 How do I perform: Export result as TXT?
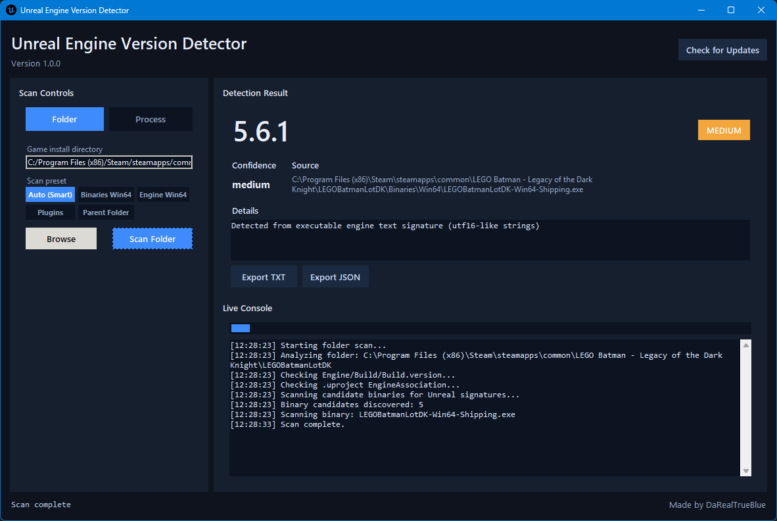[264, 277]
